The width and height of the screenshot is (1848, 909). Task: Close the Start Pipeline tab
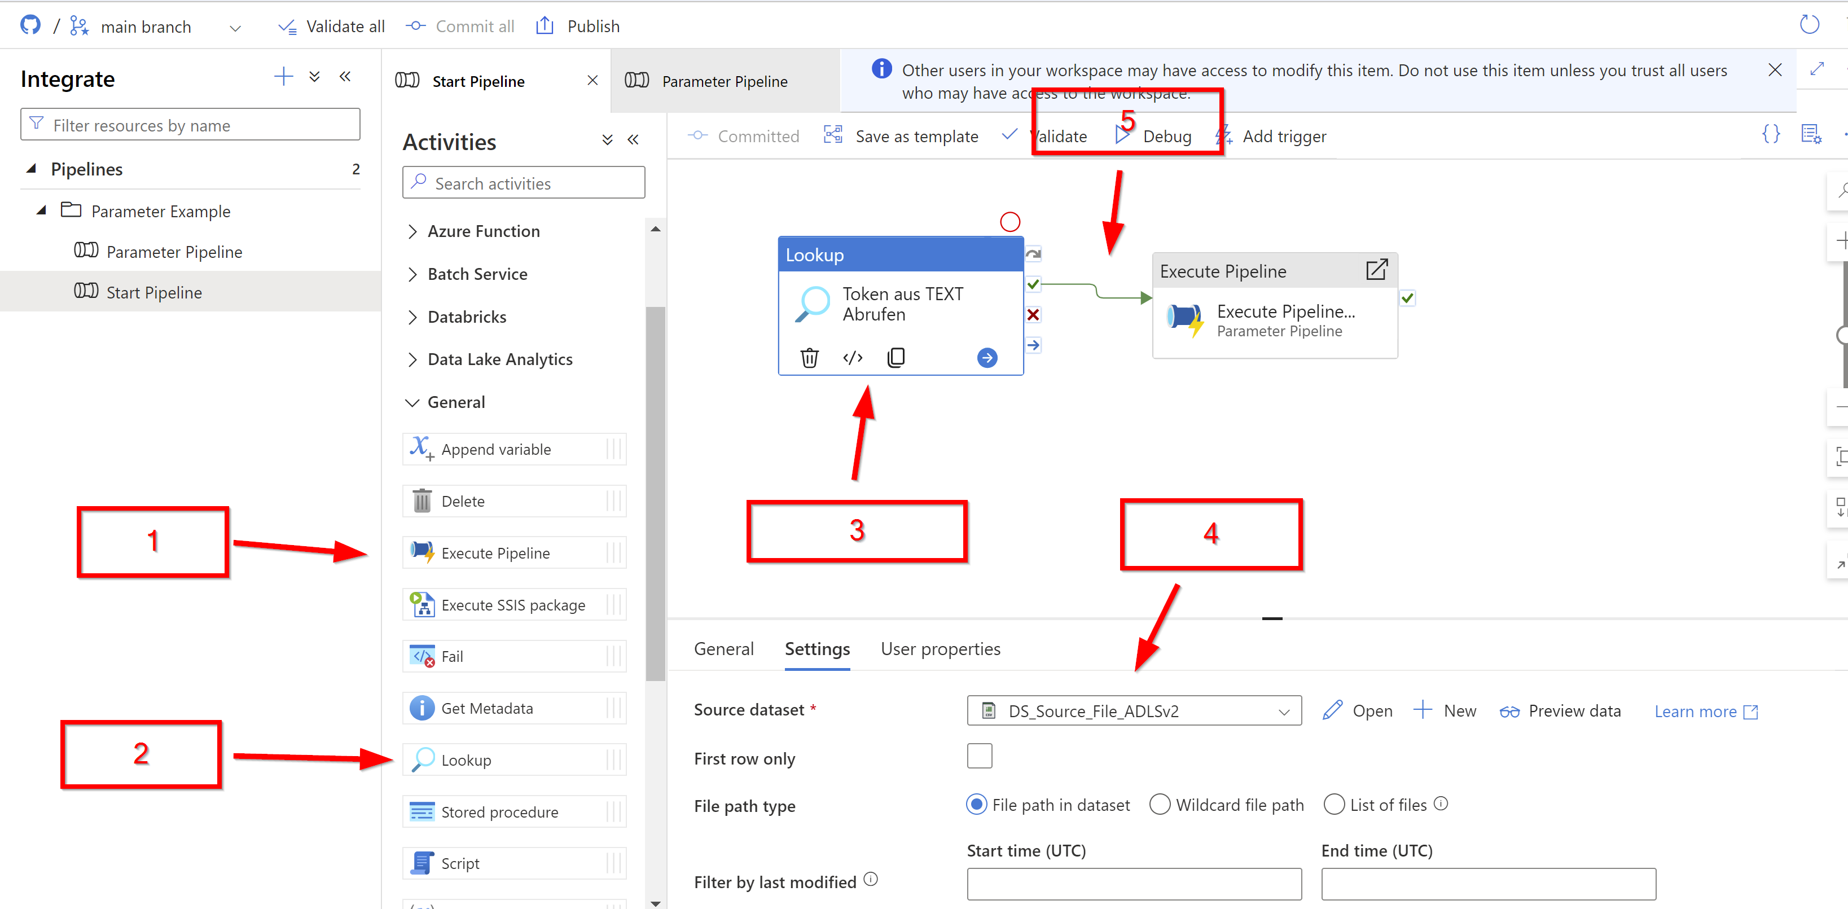coord(592,80)
